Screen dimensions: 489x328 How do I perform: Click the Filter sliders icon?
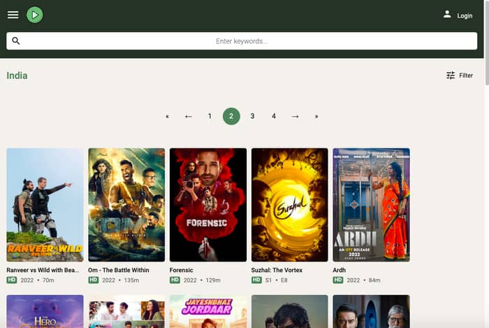[451, 76]
